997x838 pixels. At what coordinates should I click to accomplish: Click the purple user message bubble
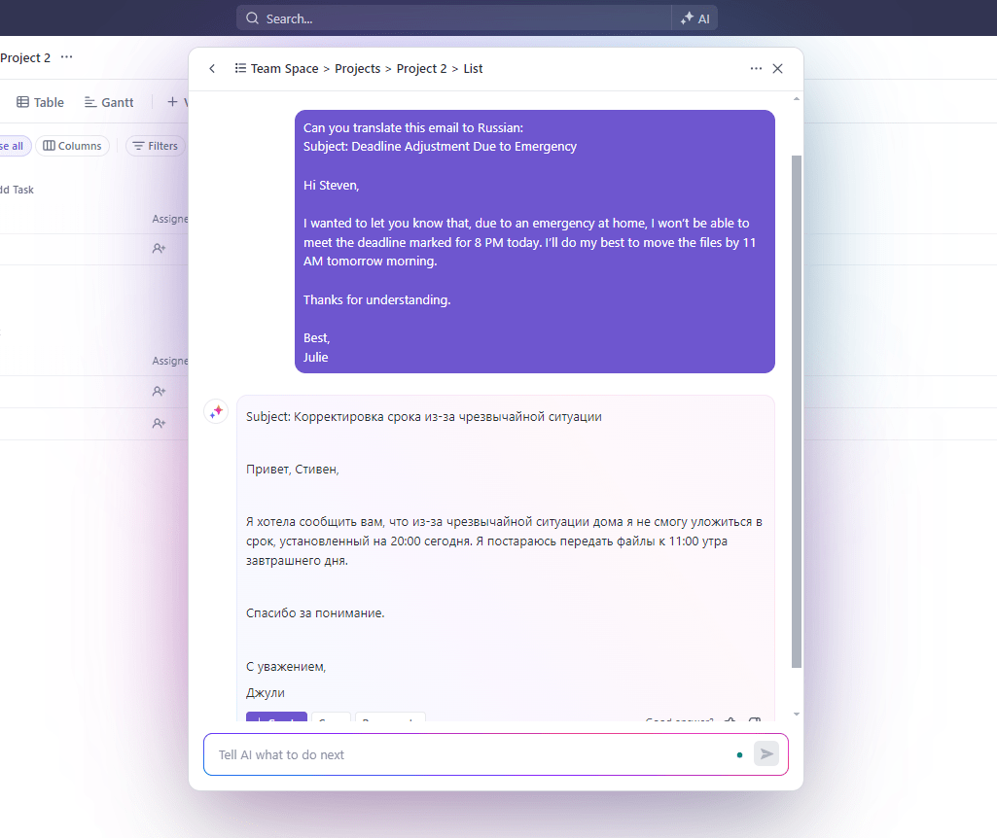point(535,241)
